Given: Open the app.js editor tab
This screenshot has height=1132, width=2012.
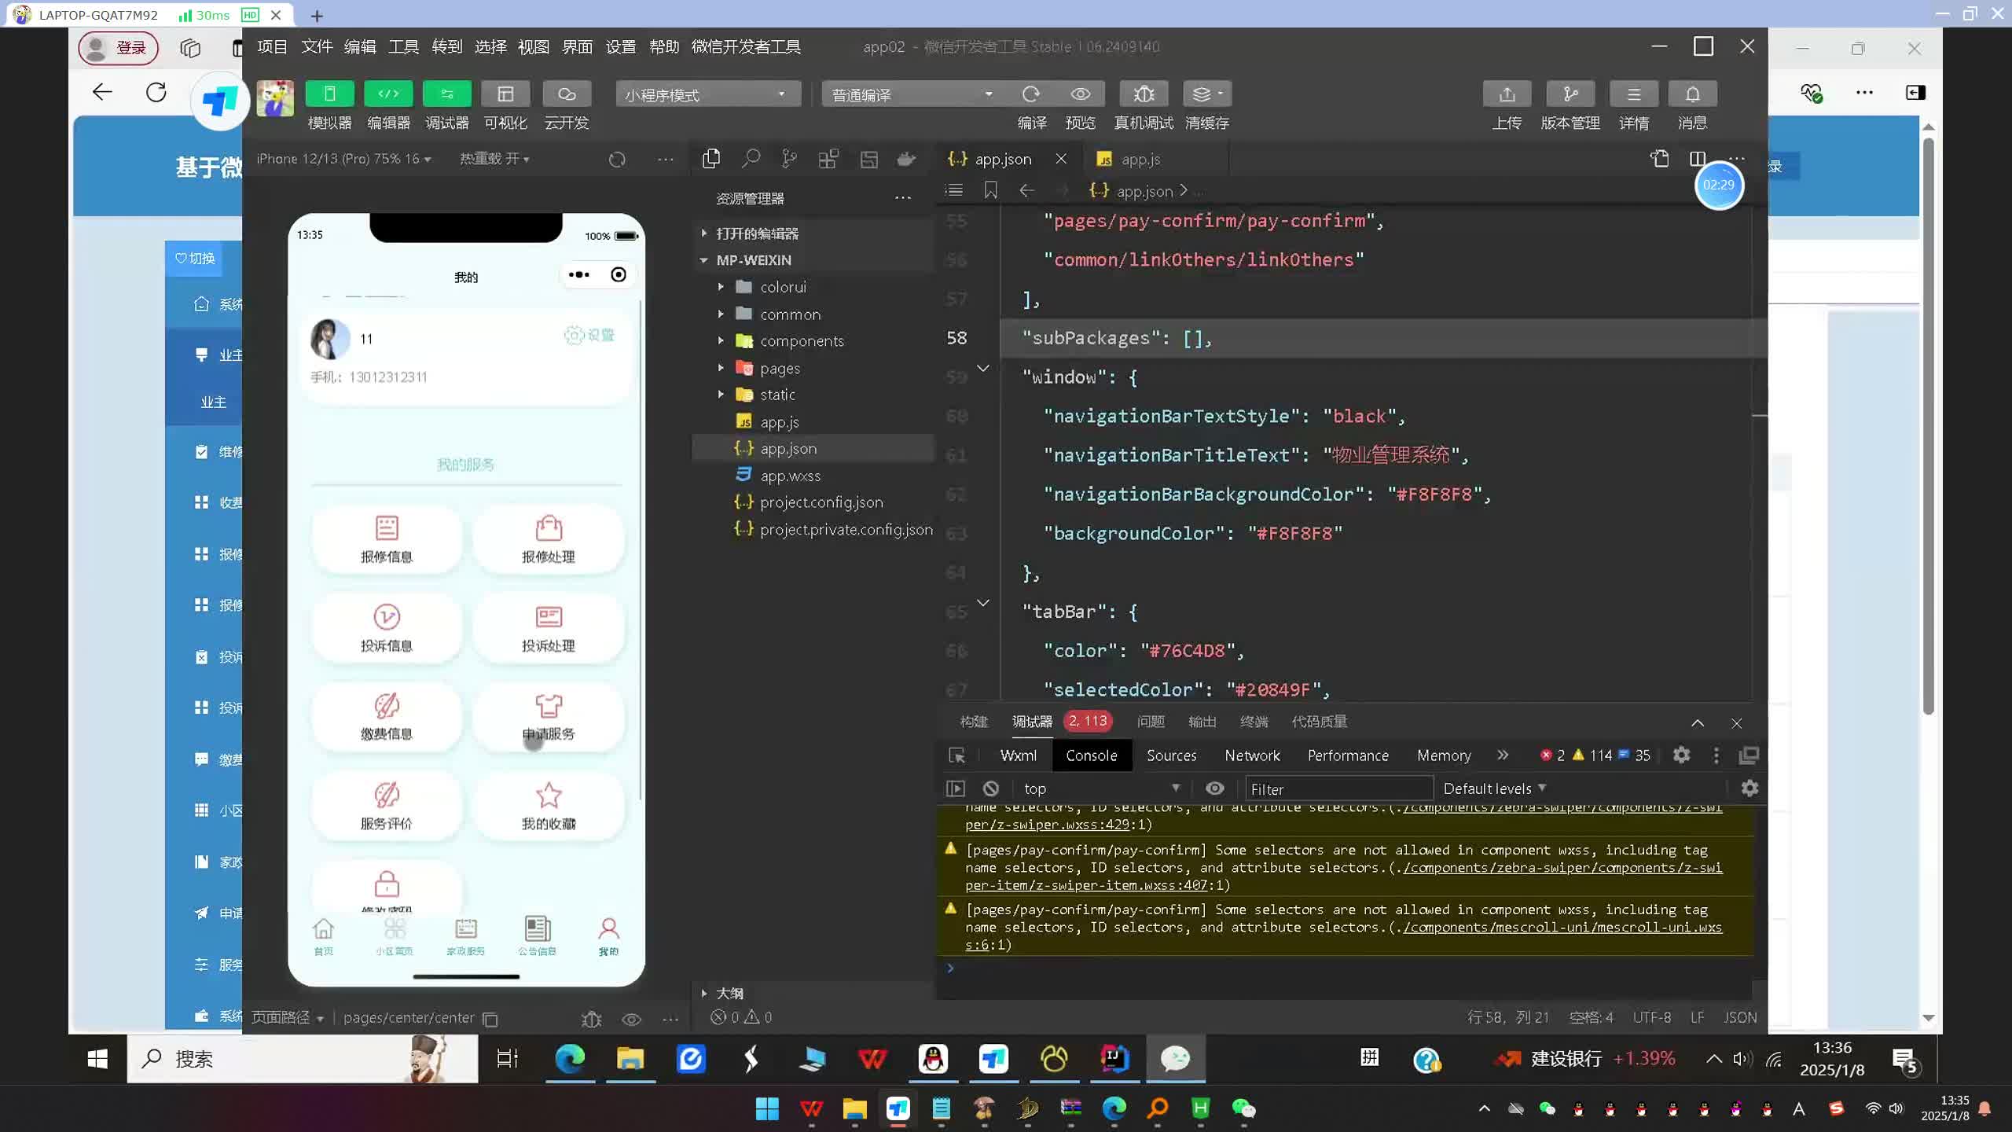Looking at the screenshot, I should click(x=1140, y=160).
